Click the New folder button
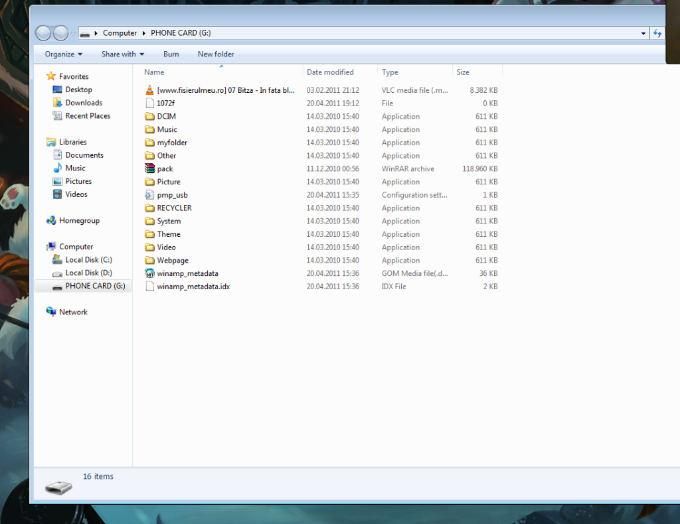This screenshot has height=524, width=680. pyautogui.click(x=216, y=54)
